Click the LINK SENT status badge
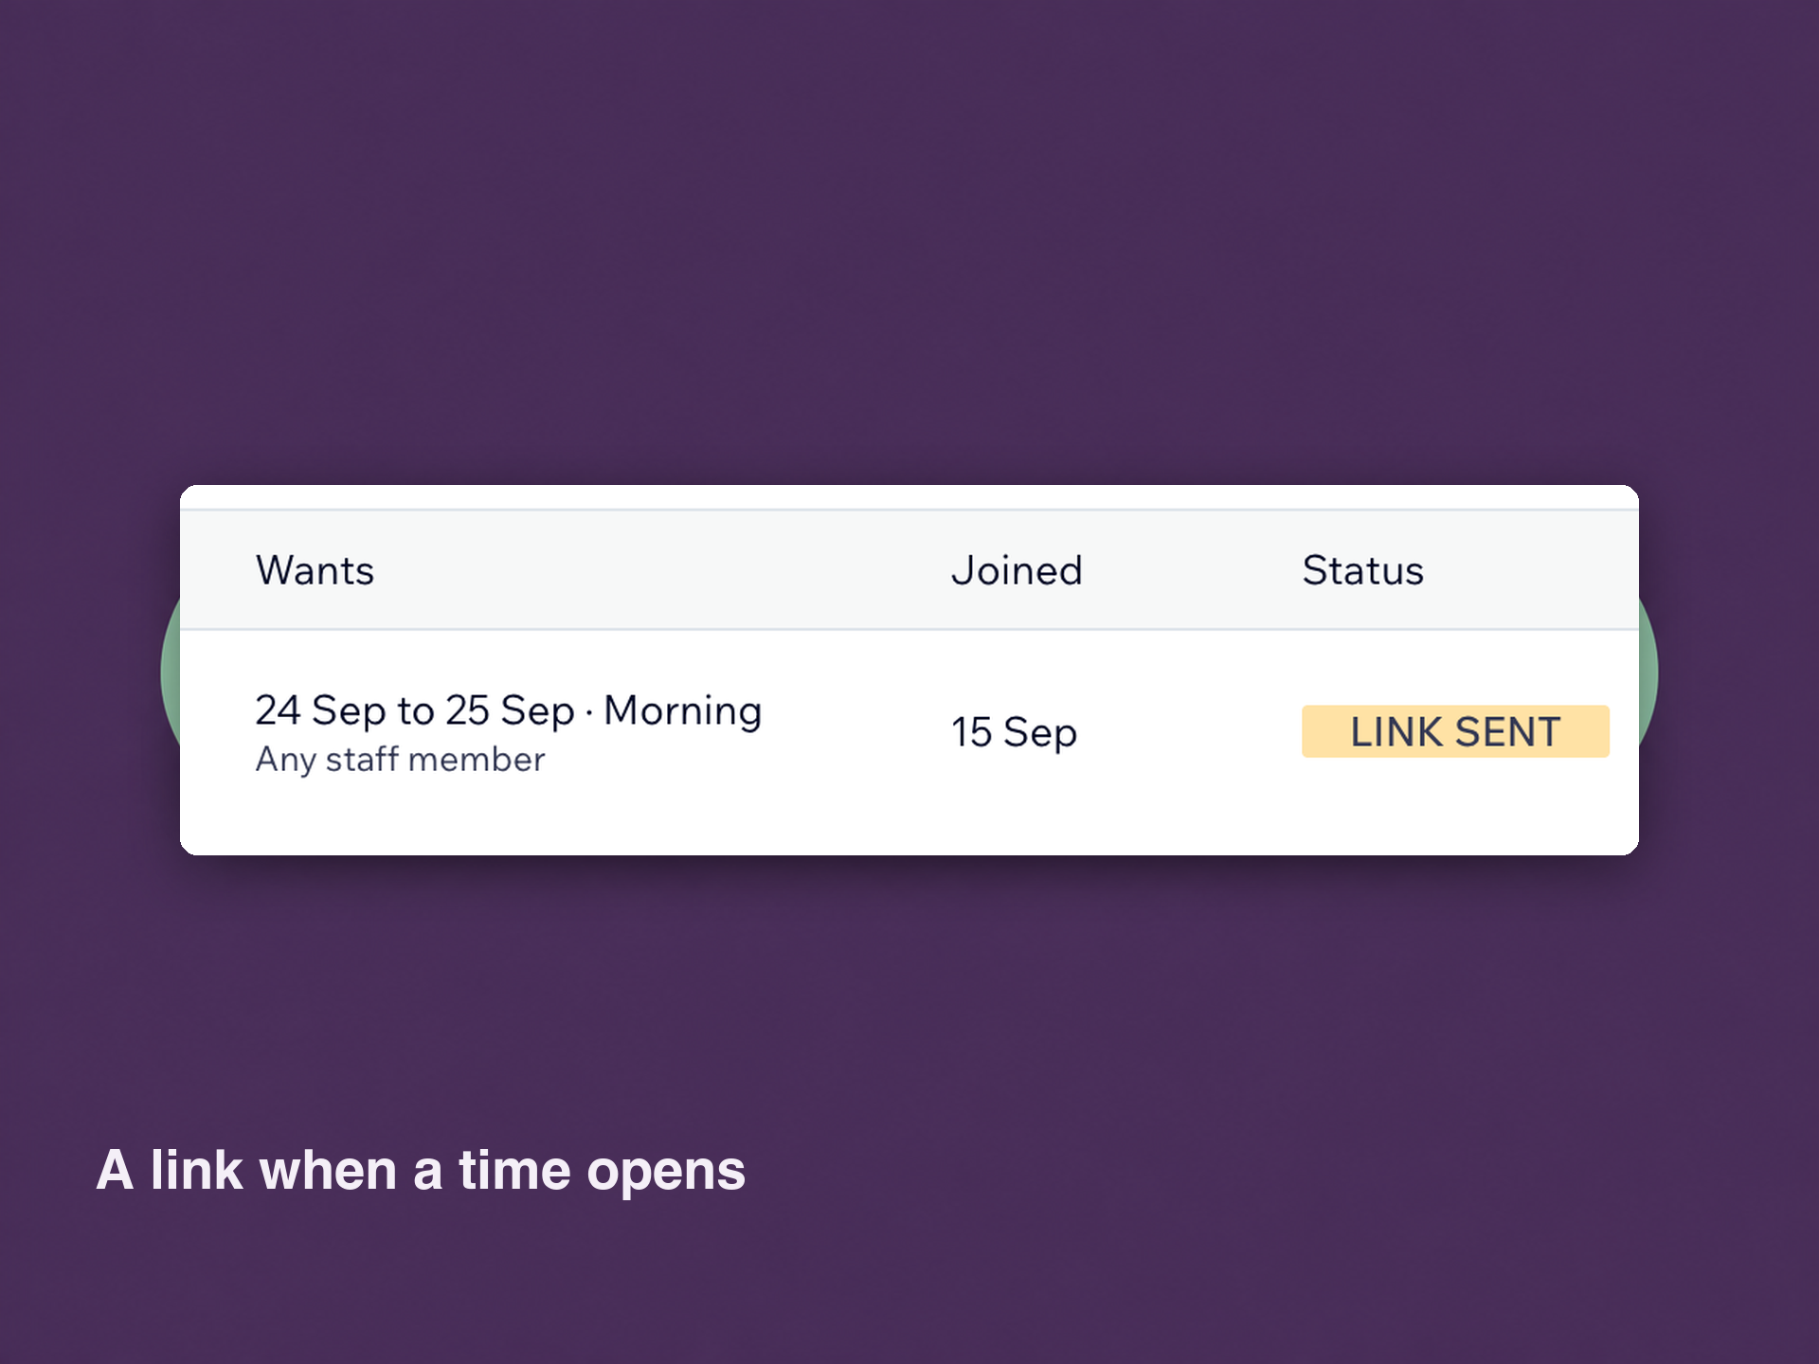1819x1364 pixels. point(1455,731)
